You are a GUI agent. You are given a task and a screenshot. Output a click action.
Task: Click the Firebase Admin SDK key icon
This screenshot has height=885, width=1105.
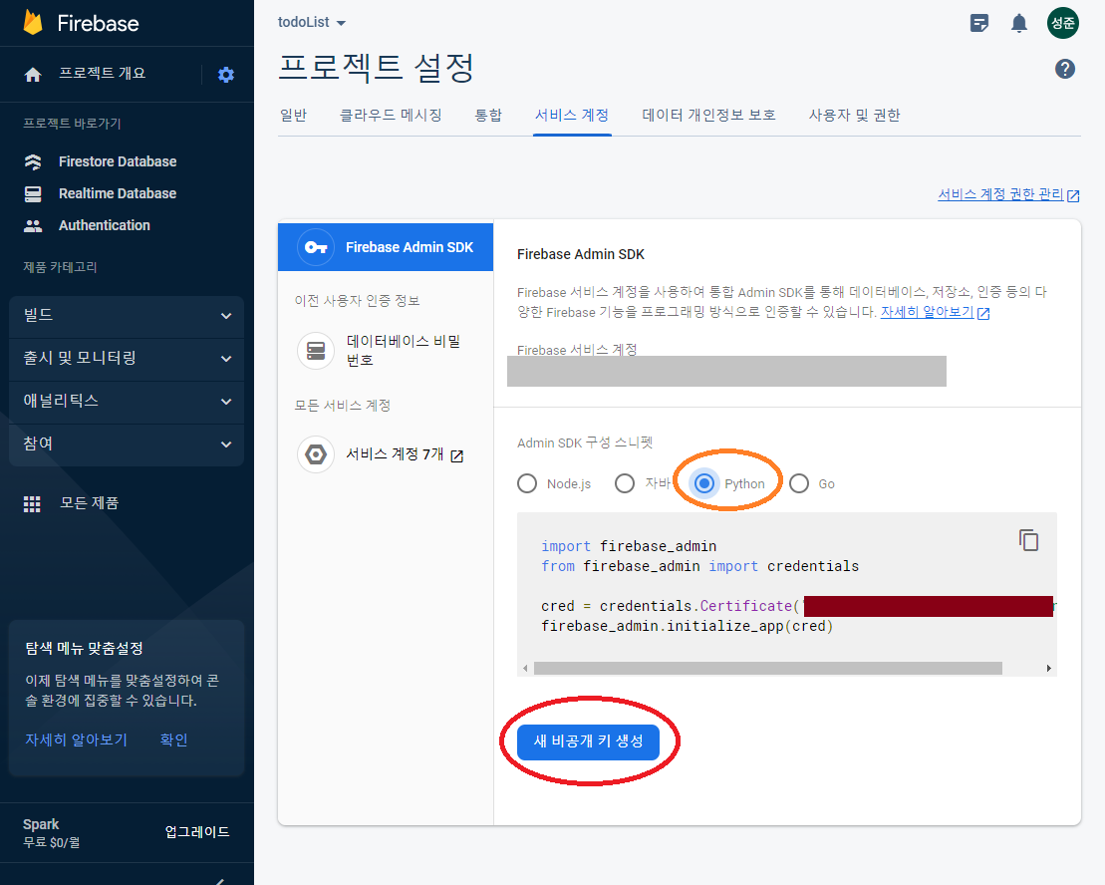[x=316, y=247]
